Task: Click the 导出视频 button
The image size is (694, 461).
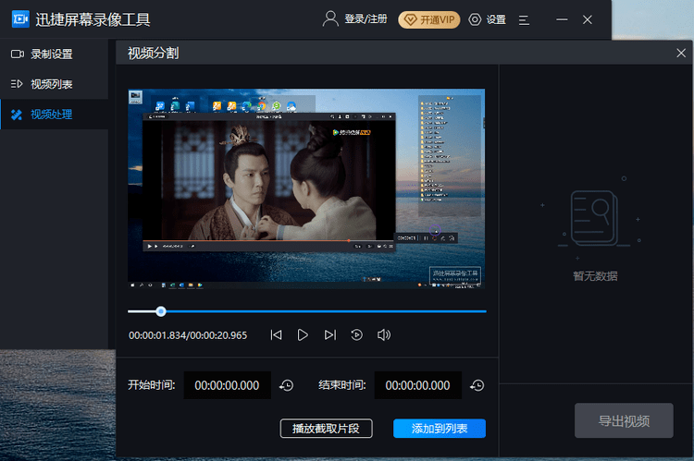Action: pos(624,420)
